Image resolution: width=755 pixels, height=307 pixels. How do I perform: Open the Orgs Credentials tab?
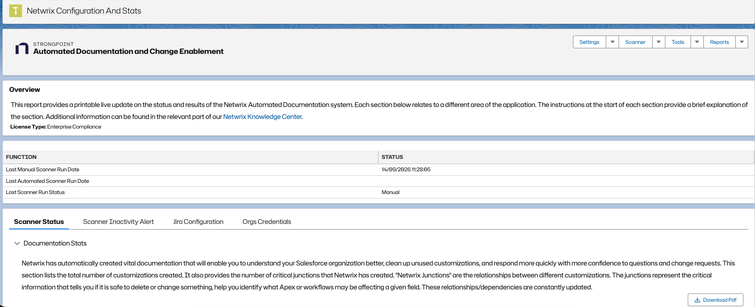click(x=267, y=222)
